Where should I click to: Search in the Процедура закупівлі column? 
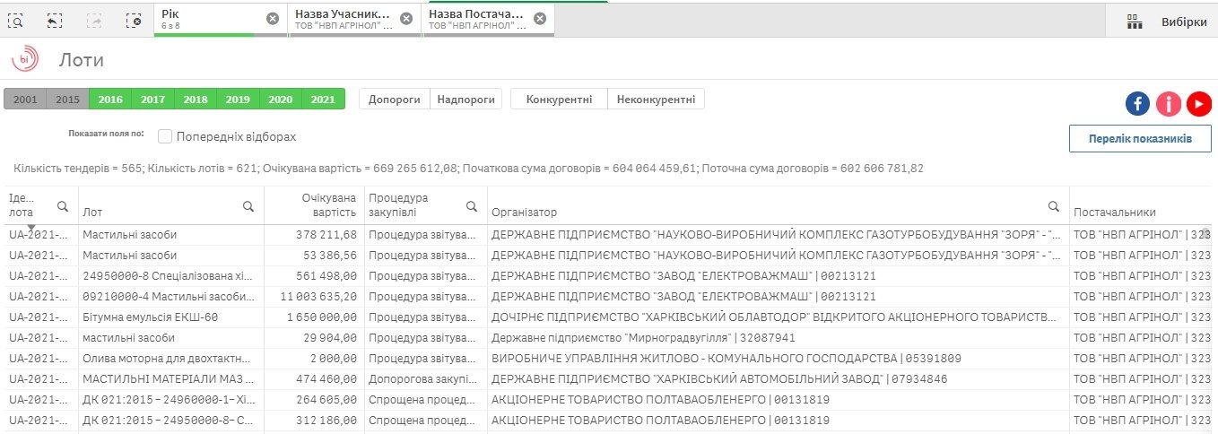[472, 206]
